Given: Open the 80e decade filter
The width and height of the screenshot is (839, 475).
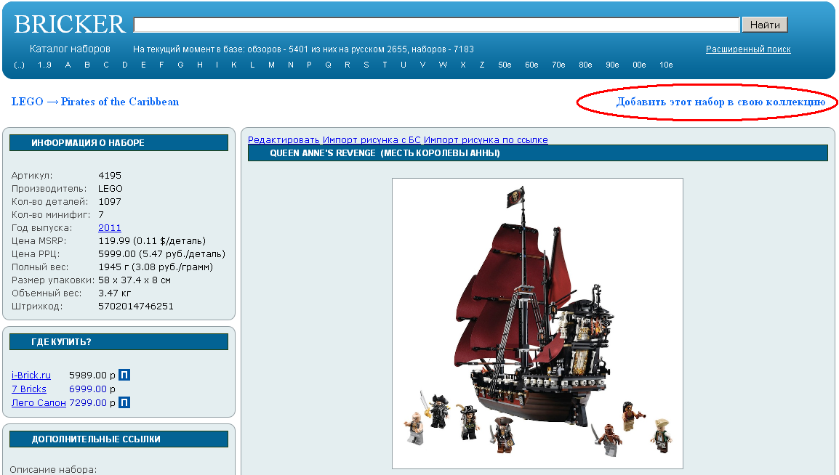Looking at the screenshot, I should point(585,65).
